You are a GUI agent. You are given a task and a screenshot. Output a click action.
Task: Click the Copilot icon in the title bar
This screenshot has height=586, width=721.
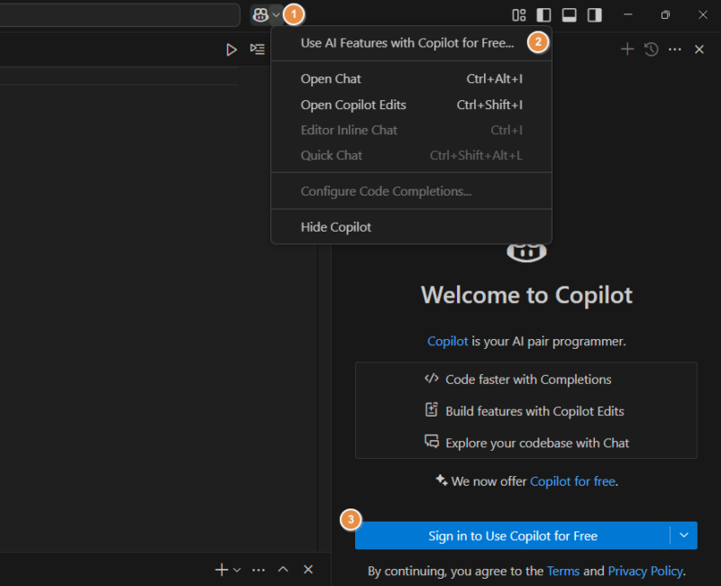[x=259, y=14]
